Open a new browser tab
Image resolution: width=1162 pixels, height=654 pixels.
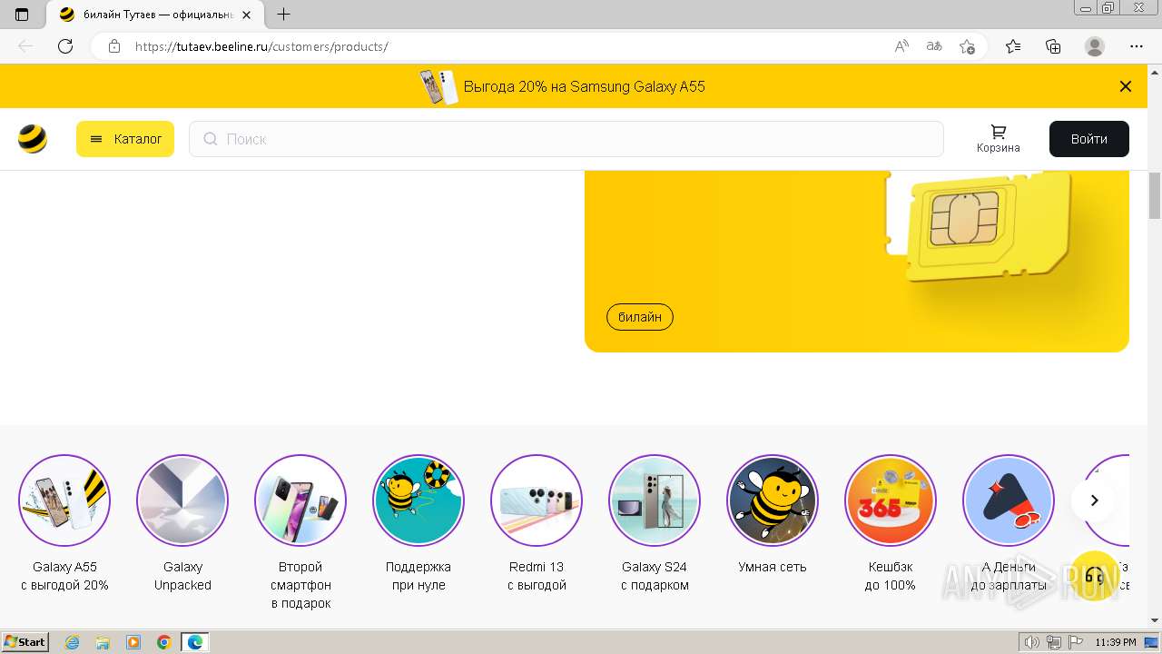(x=284, y=15)
